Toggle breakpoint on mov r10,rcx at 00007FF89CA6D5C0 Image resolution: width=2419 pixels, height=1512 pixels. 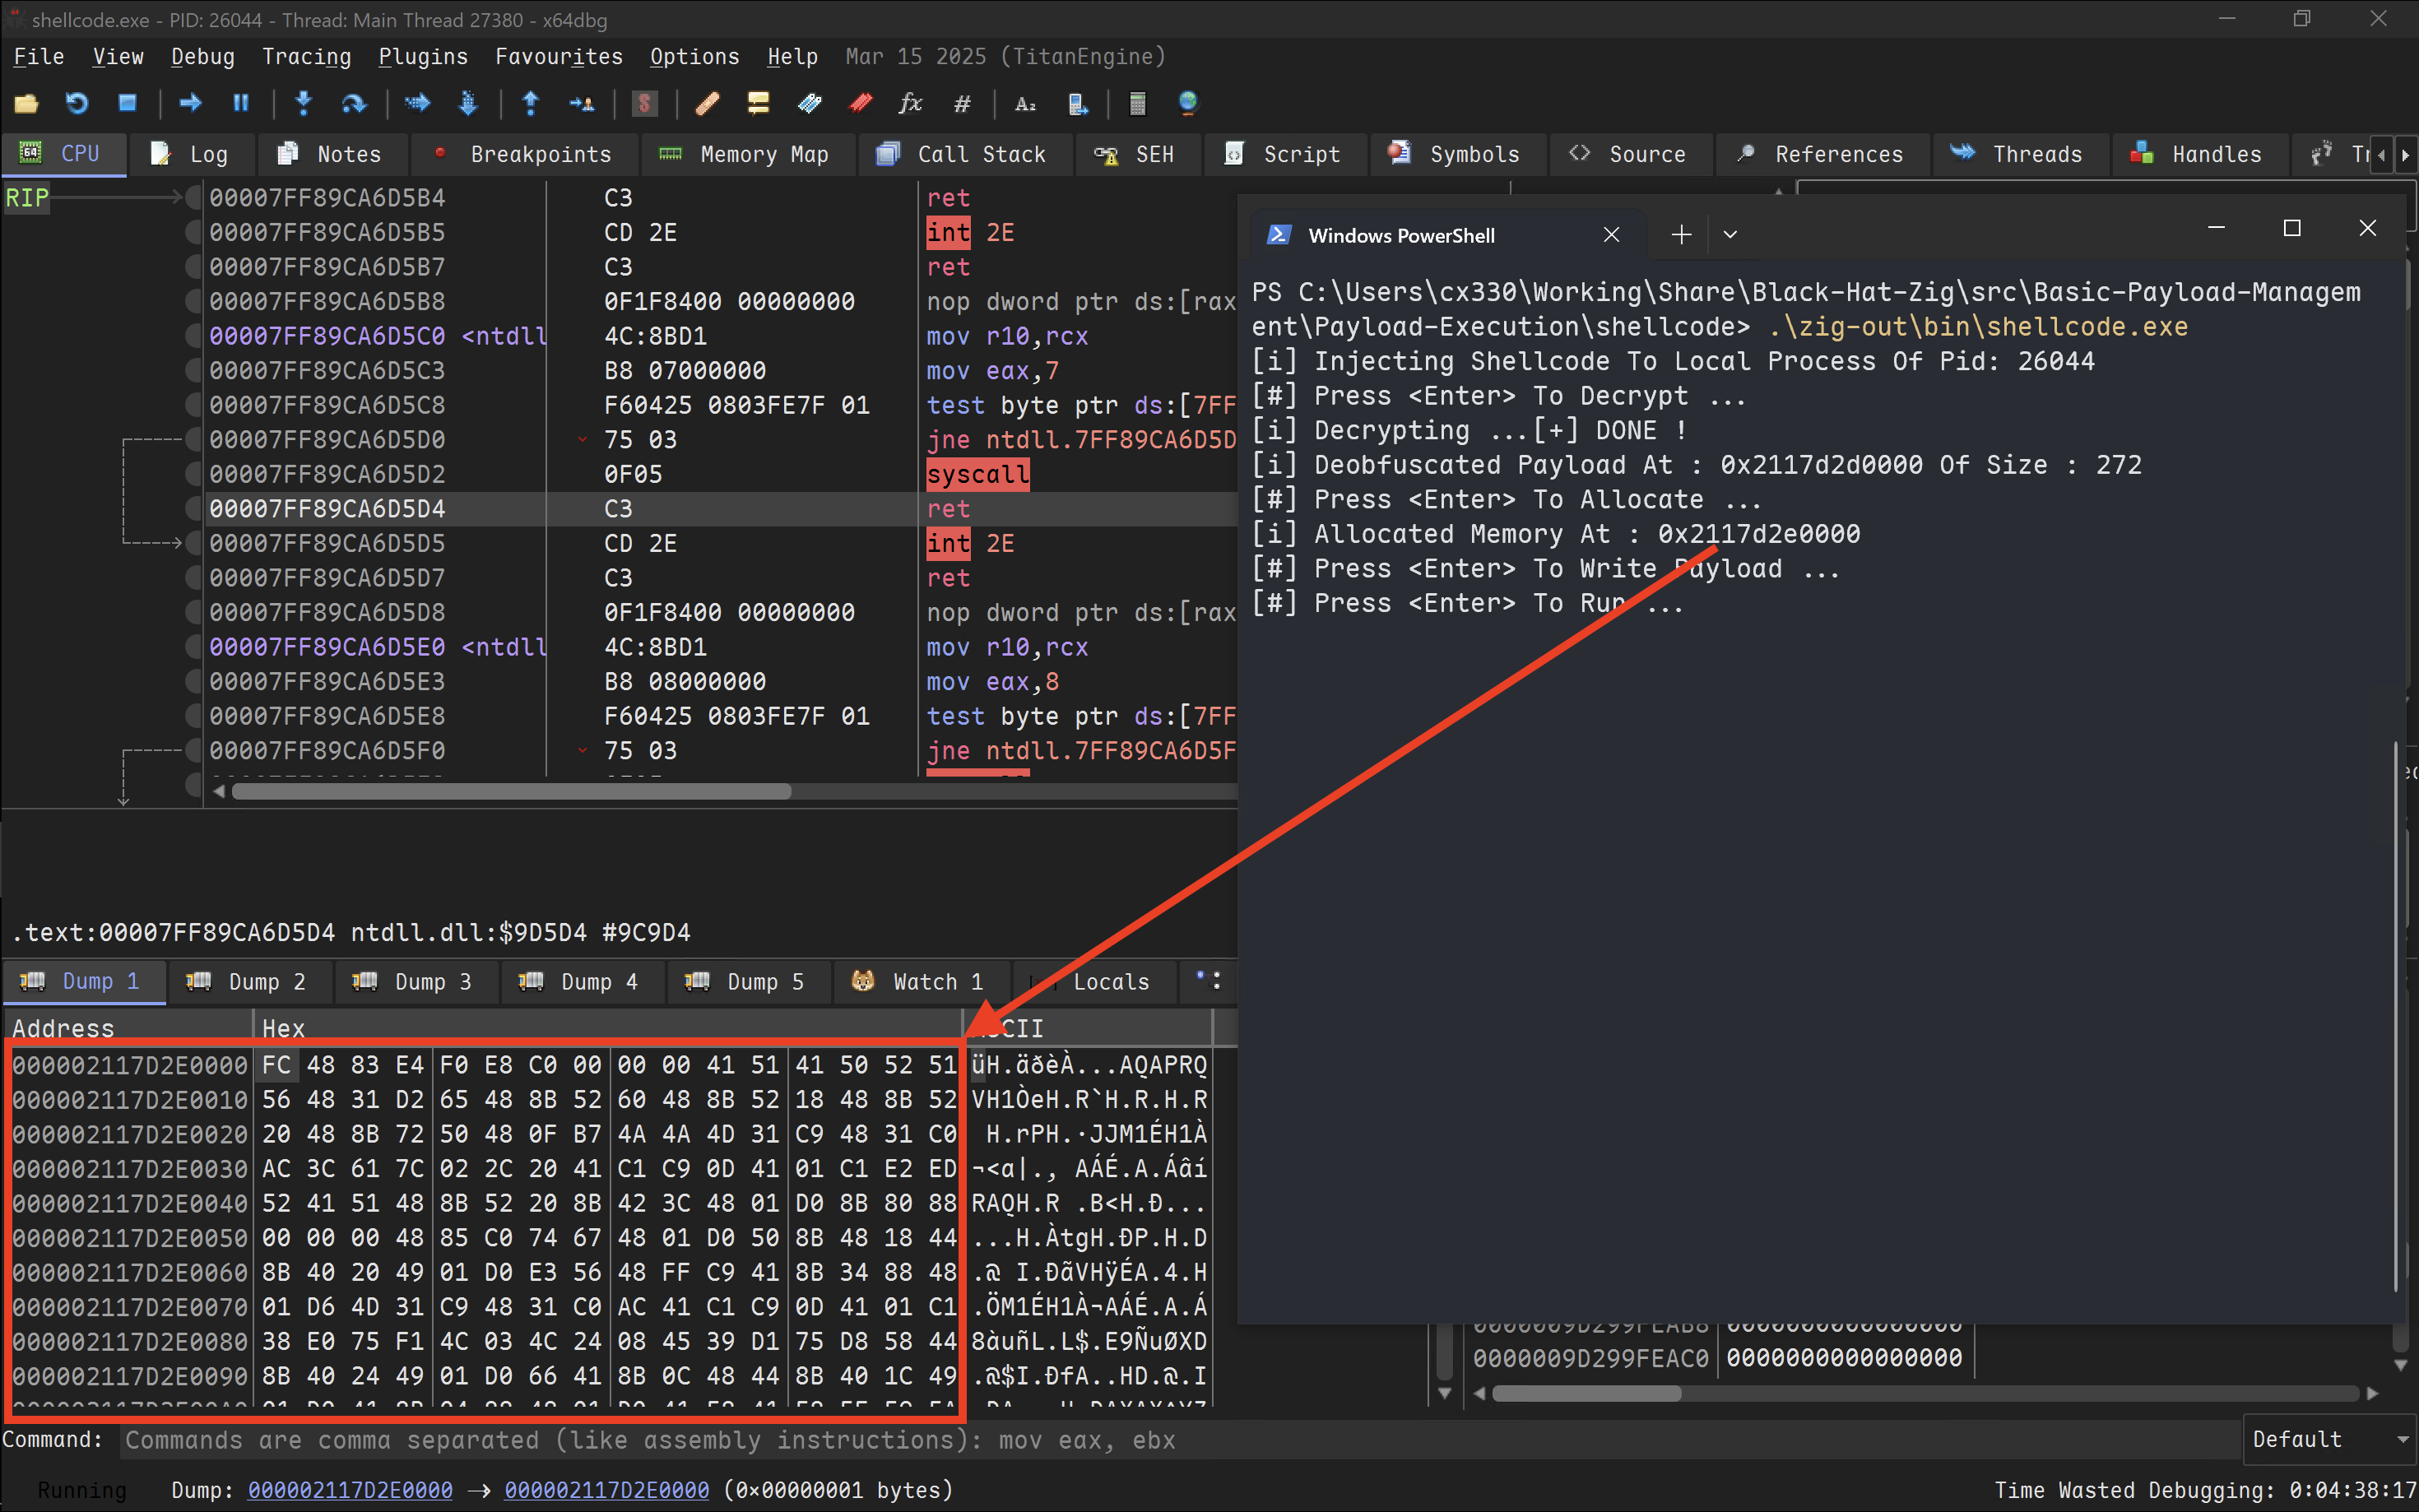pyautogui.click(x=194, y=336)
